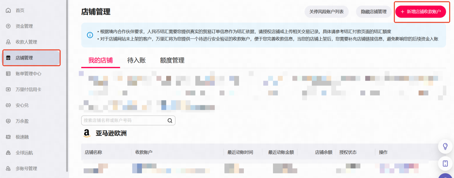
Task: Click 关停风险账户列表 button
Action: pos(326,12)
